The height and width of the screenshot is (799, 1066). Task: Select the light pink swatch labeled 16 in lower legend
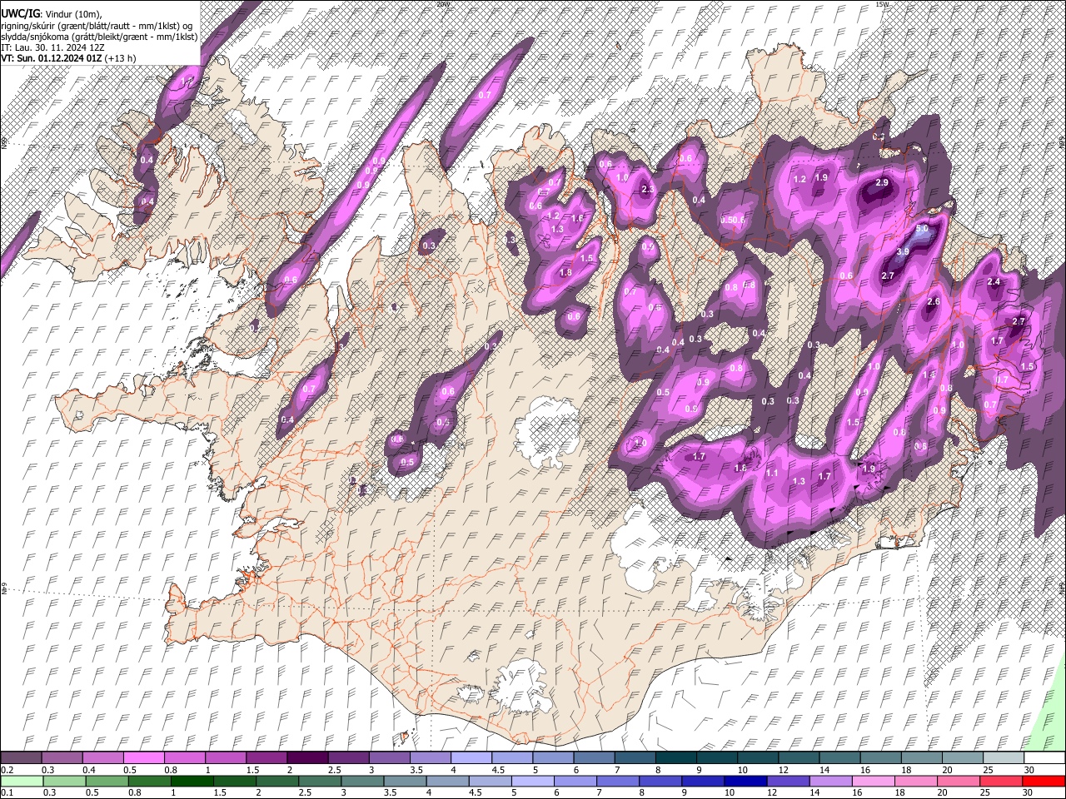click(872, 781)
